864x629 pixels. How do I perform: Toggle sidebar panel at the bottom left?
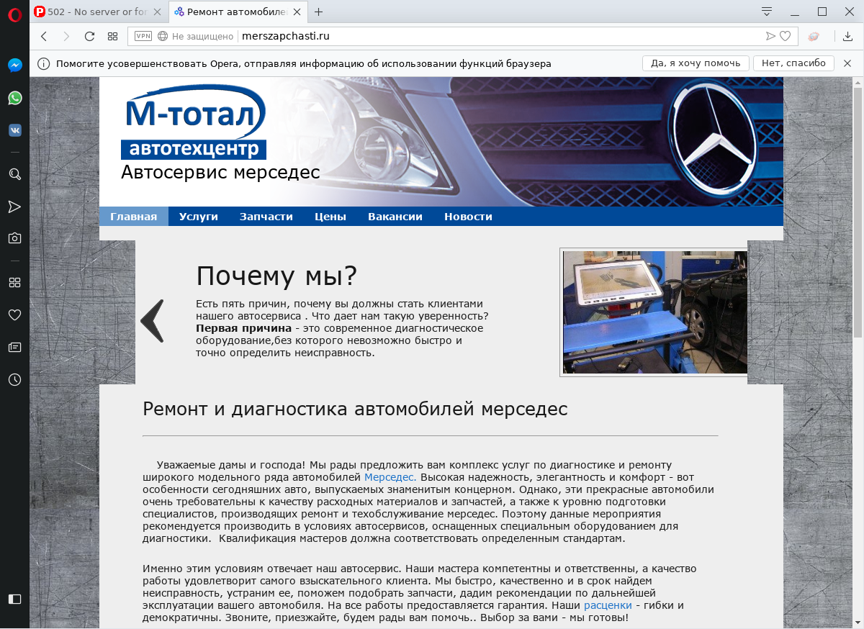pos(14,599)
